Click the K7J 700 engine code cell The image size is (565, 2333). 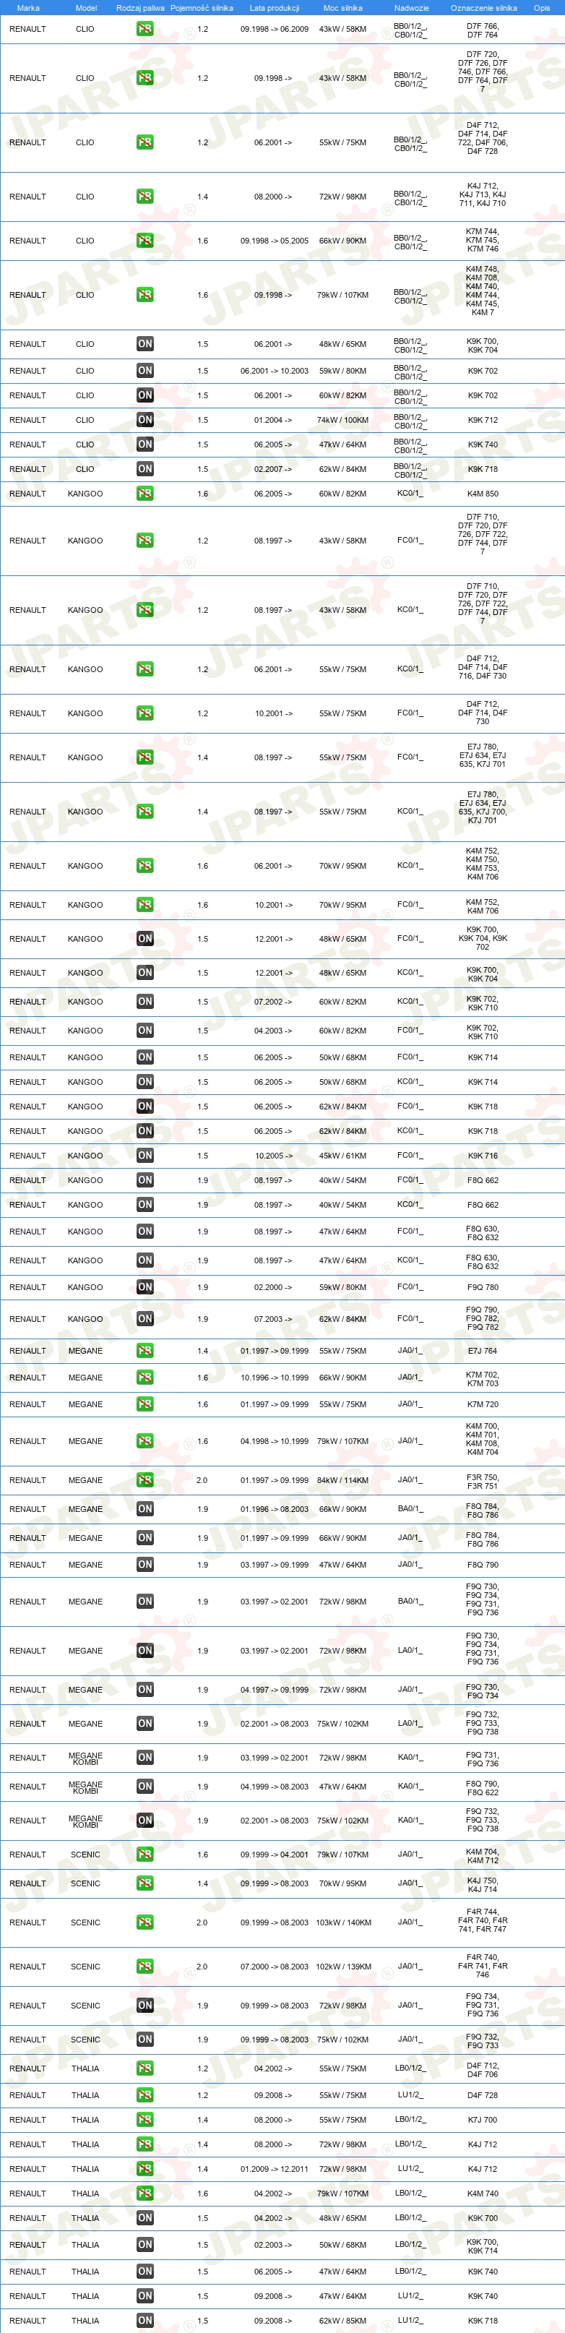tap(483, 2119)
